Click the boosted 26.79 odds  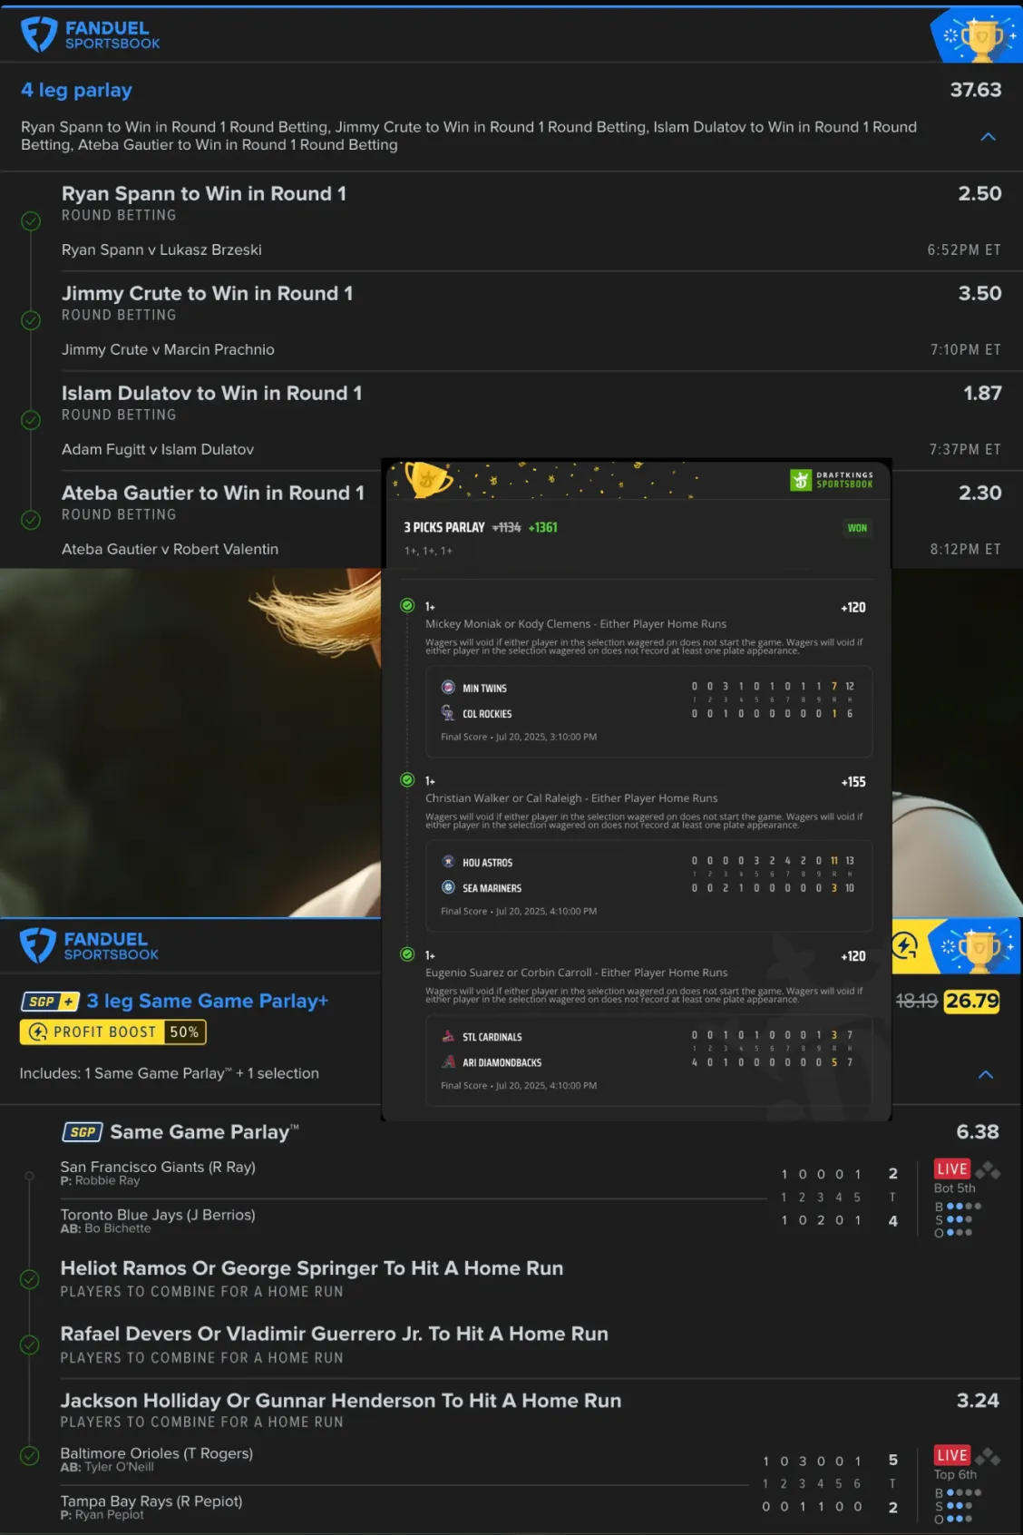point(972,1001)
